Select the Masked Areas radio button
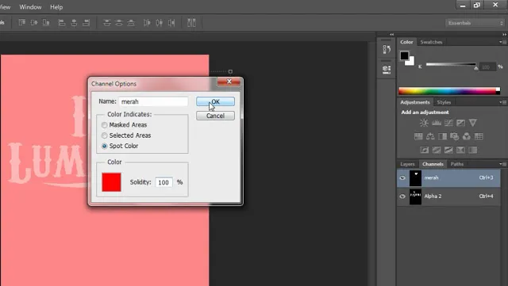Screen dimensions: 508x286 point(104,125)
